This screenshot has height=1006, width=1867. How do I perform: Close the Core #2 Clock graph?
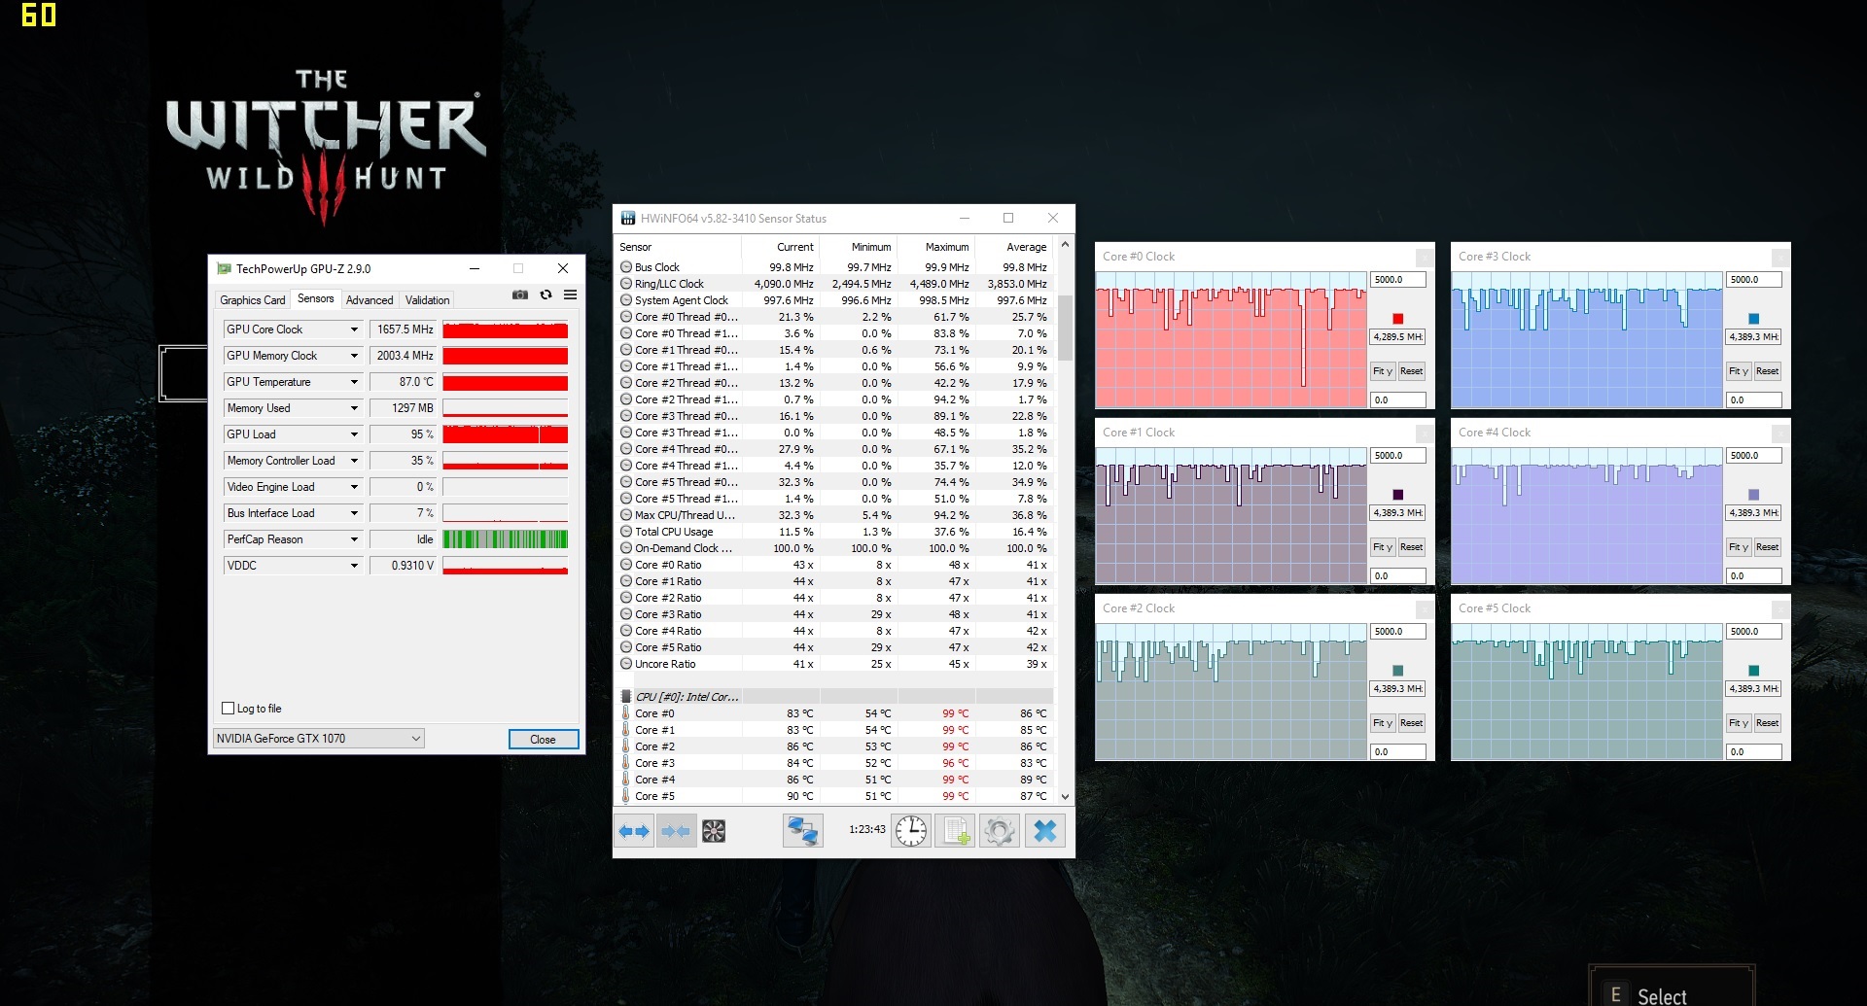click(1425, 608)
